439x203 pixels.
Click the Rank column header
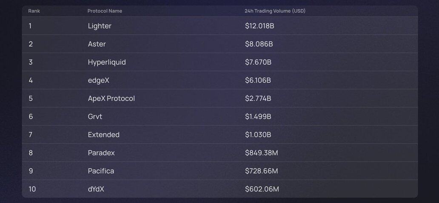[34, 11]
